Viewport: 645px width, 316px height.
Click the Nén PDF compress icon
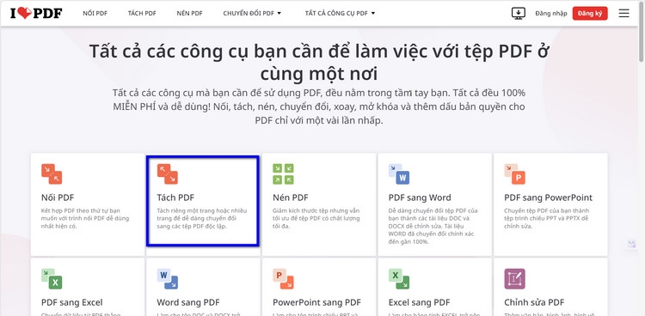(x=284, y=173)
